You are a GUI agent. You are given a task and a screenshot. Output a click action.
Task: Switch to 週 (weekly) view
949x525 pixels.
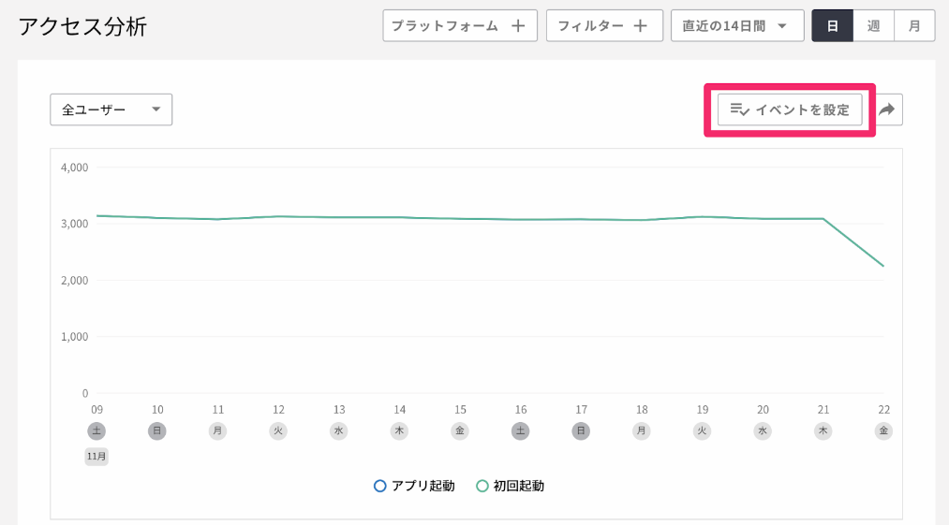[873, 26]
